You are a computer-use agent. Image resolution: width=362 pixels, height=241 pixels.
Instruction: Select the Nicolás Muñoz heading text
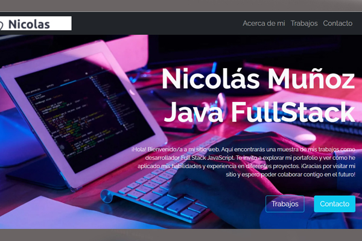point(258,79)
